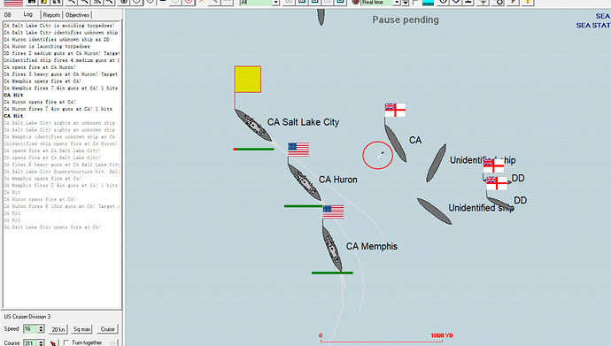Adjust the Speed value stepper arrows
The height and width of the screenshot is (346, 611).
click(42, 329)
